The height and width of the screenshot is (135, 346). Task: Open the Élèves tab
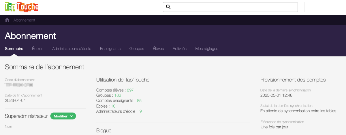point(158,49)
